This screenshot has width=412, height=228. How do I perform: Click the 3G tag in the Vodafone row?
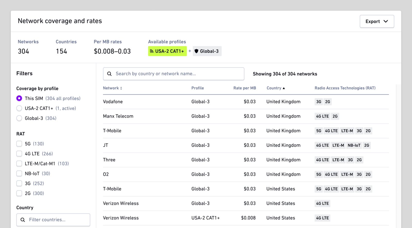click(319, 102)
